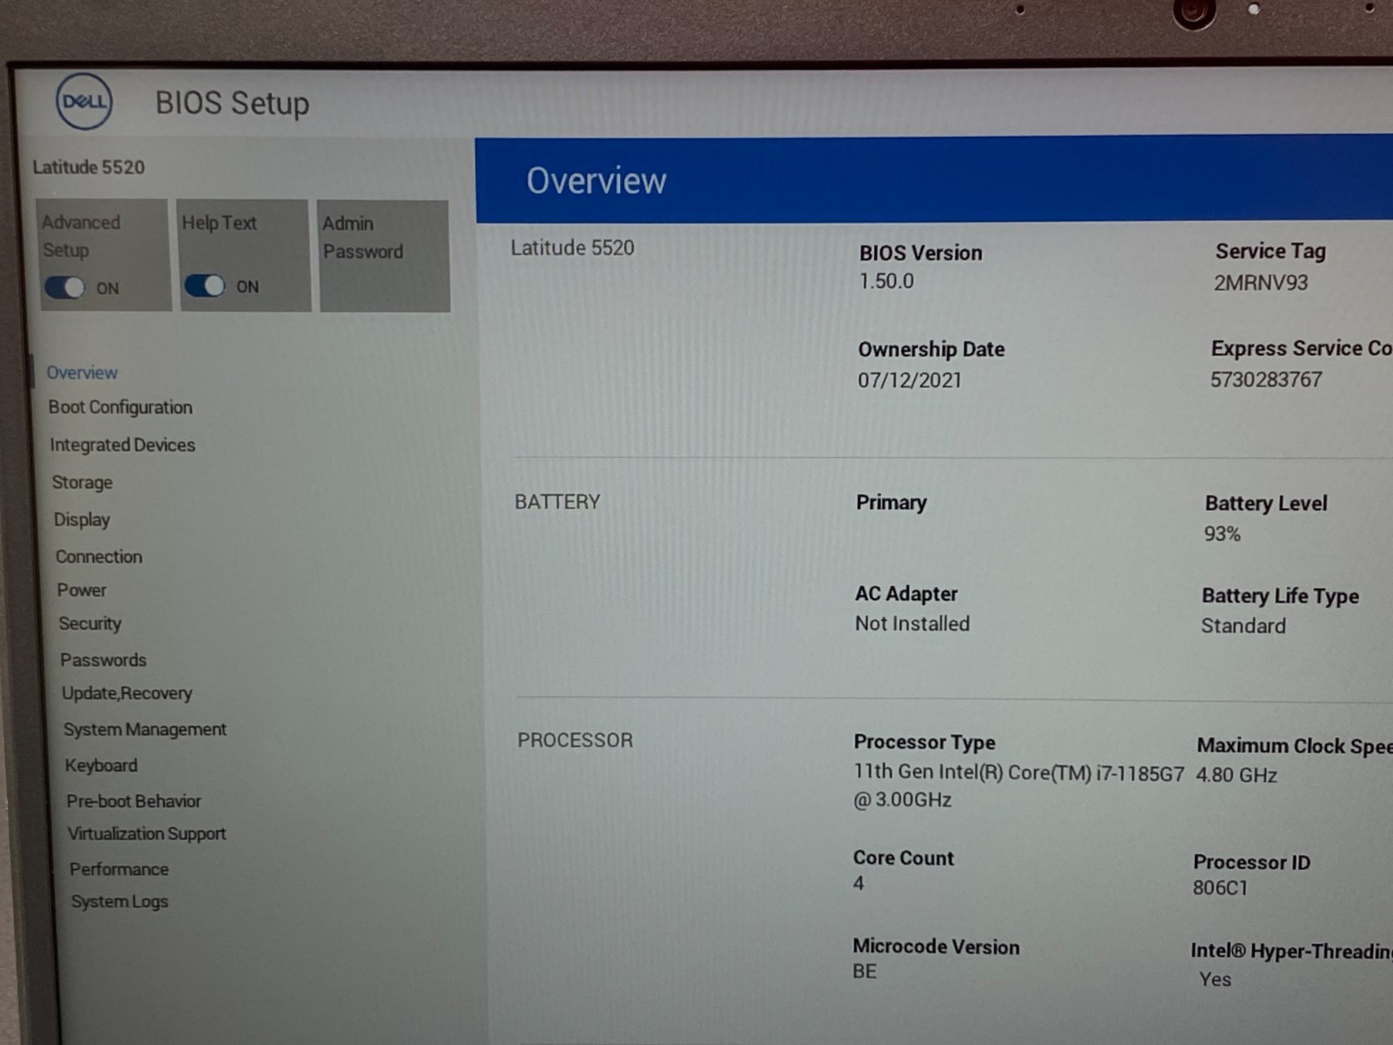Click Core Count value 4
The image size is (1393, 1045).
tap(858, 884)
